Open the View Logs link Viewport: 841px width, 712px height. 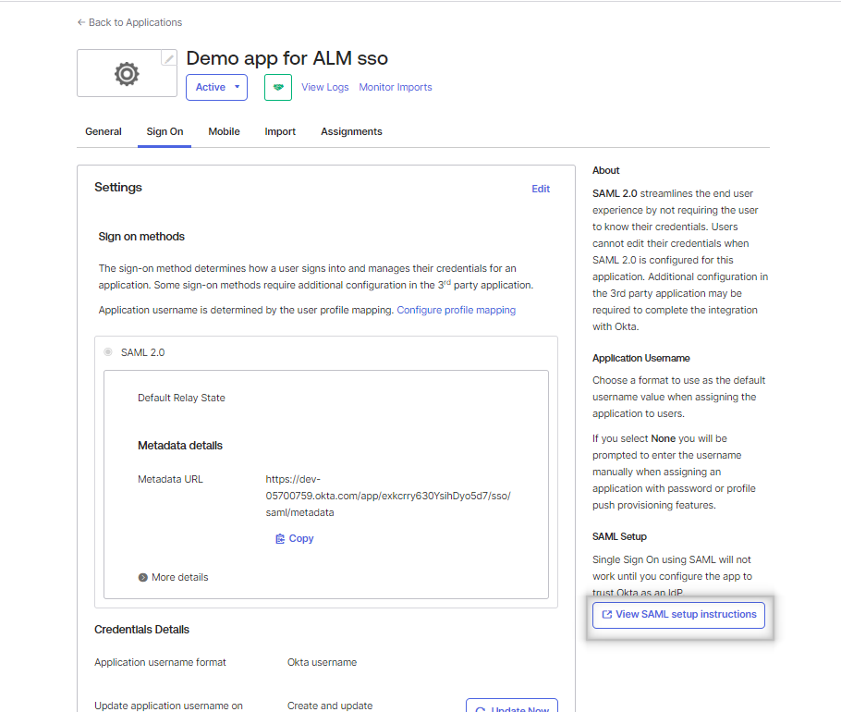pos(325,87)
